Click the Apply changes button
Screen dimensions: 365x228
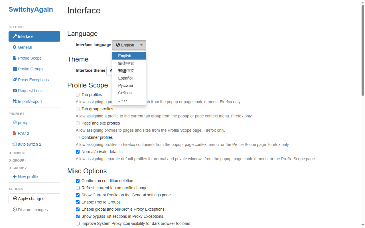tap(34, 199)
